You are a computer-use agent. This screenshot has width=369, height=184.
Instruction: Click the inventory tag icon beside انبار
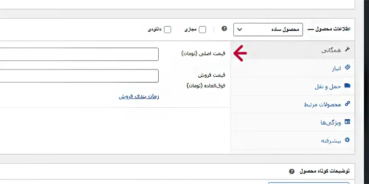pos(347,68)
